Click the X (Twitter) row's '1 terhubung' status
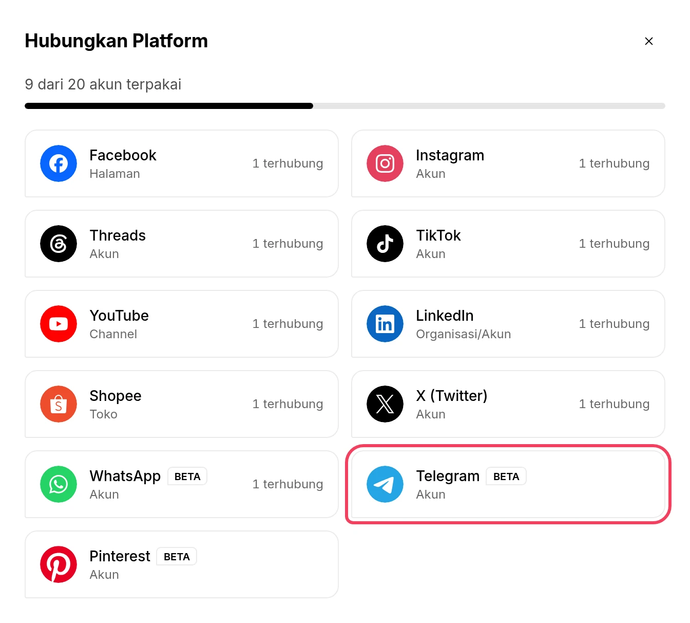This screenshot has width=690, height=623. [x=614, y=404]
